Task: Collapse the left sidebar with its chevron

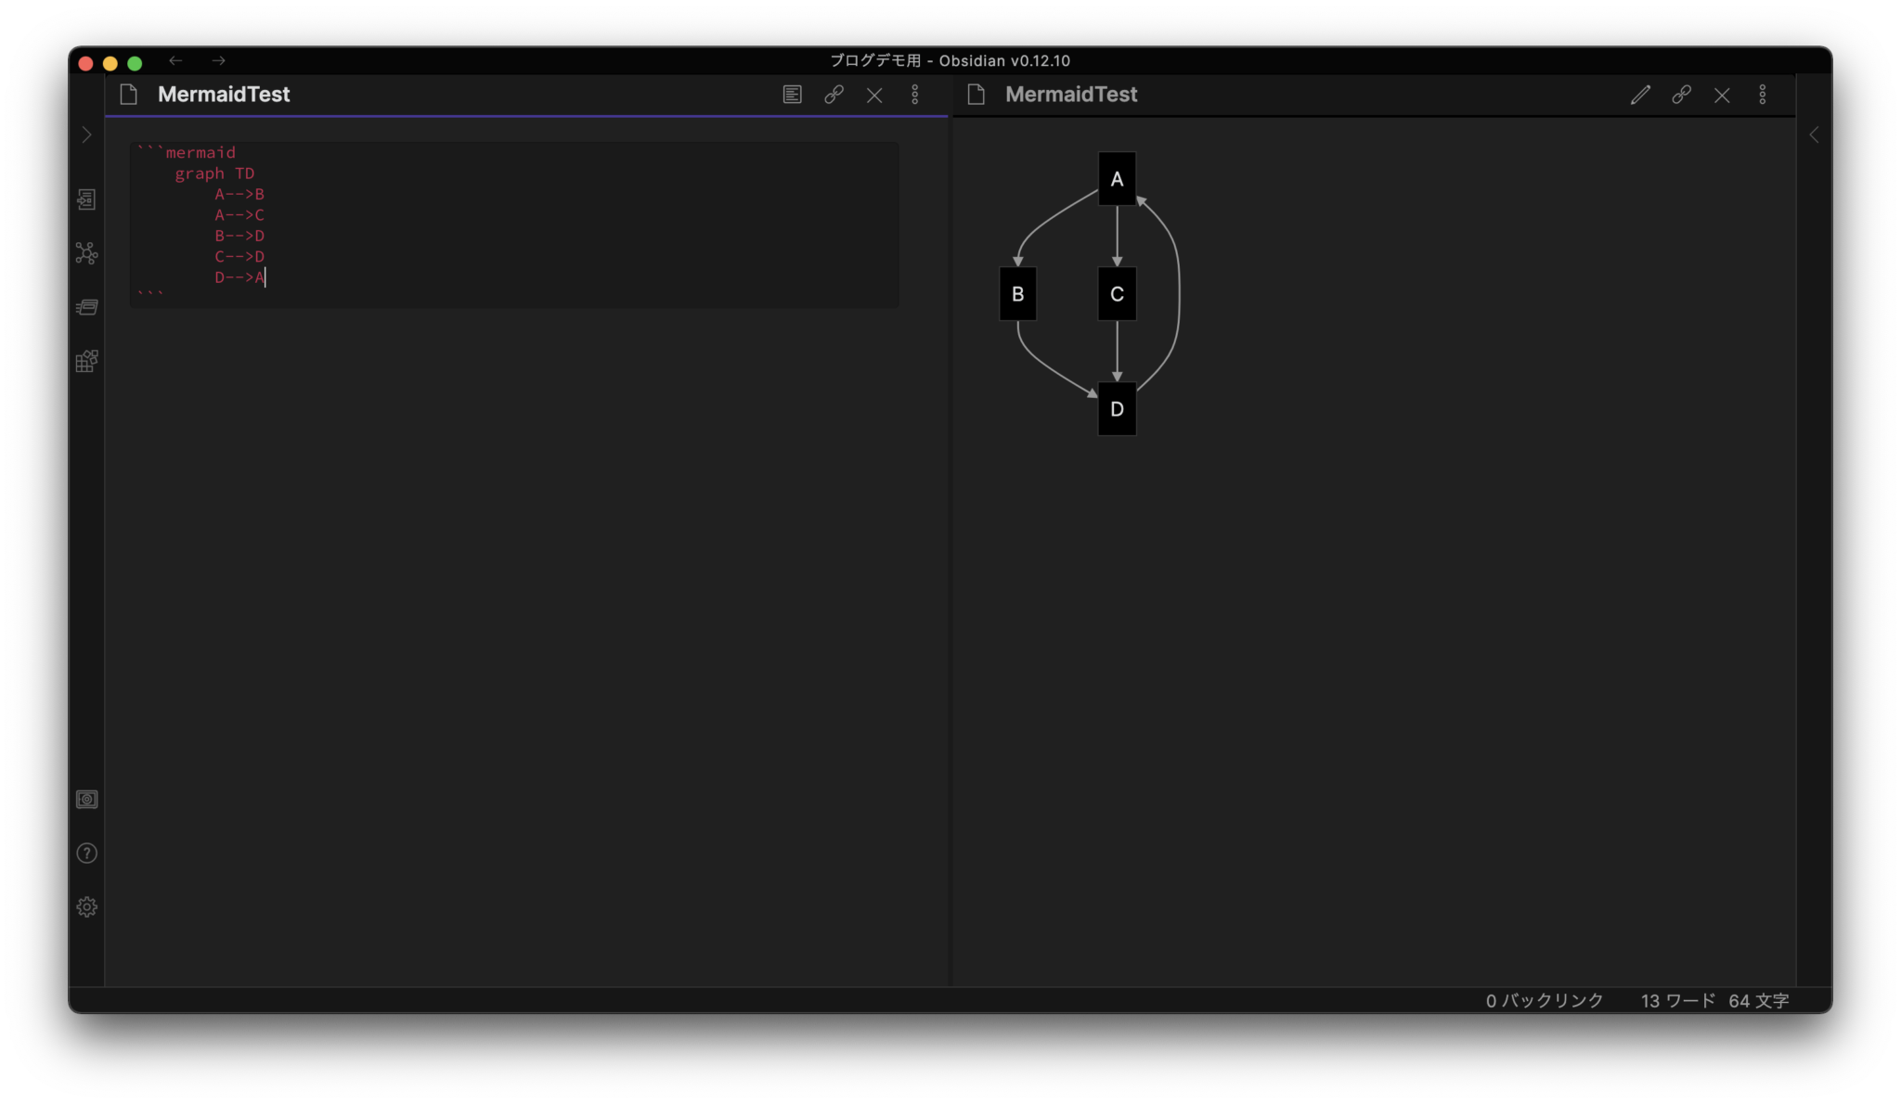Action: click(x=86, y=135)
